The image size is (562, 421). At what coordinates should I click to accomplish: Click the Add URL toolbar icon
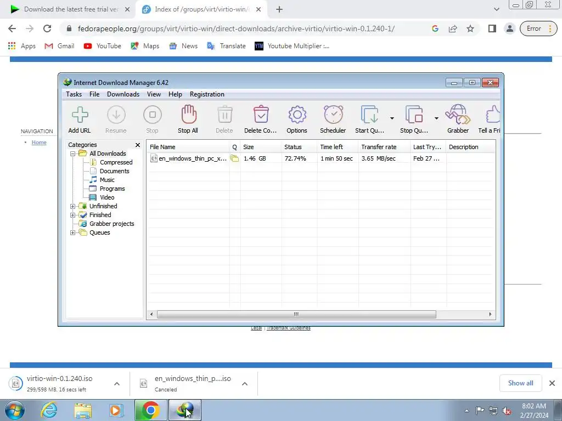[80, 115]
